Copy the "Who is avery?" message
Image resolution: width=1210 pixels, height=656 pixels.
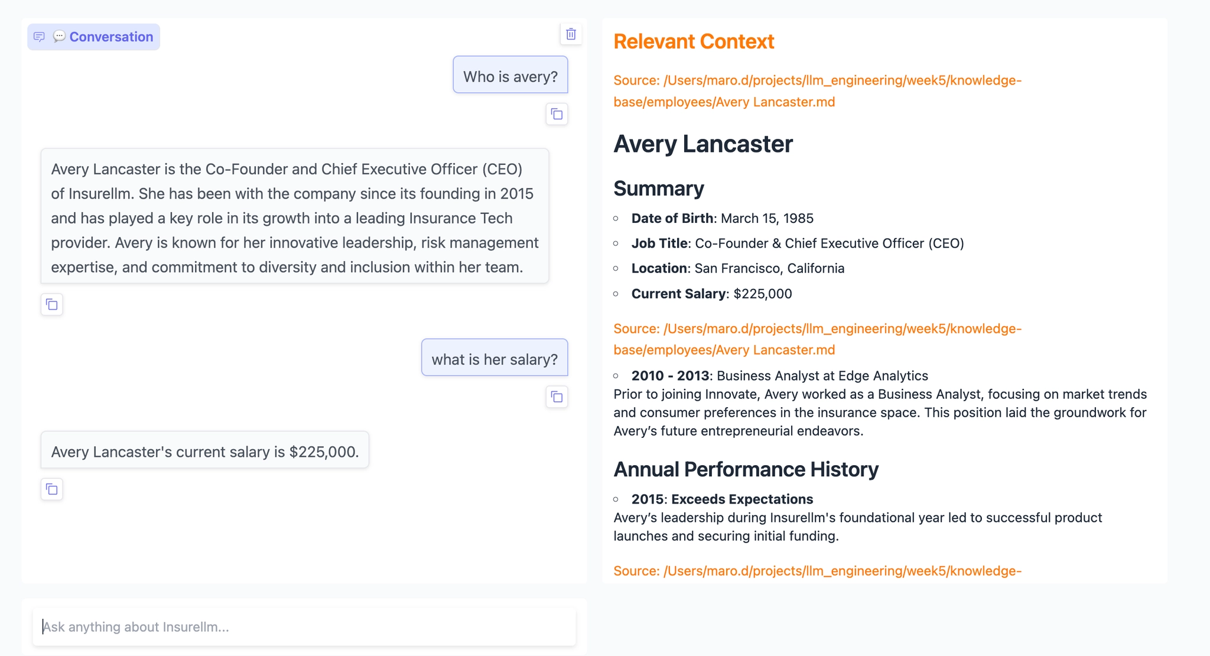point(557,114)
